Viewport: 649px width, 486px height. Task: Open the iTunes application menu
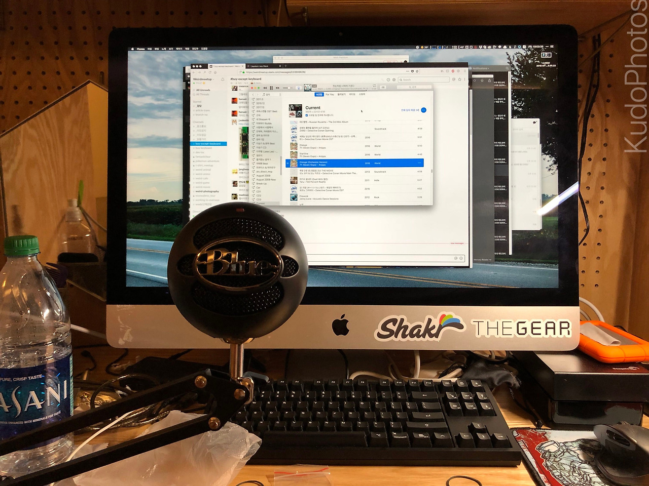(140, 49)
